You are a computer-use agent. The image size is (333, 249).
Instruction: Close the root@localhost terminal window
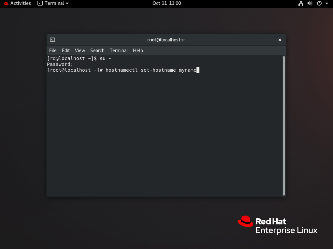click(x=280, y=40)
